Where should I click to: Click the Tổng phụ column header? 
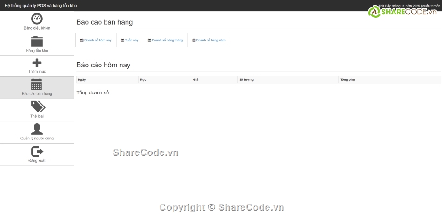(x=390, y=79)
